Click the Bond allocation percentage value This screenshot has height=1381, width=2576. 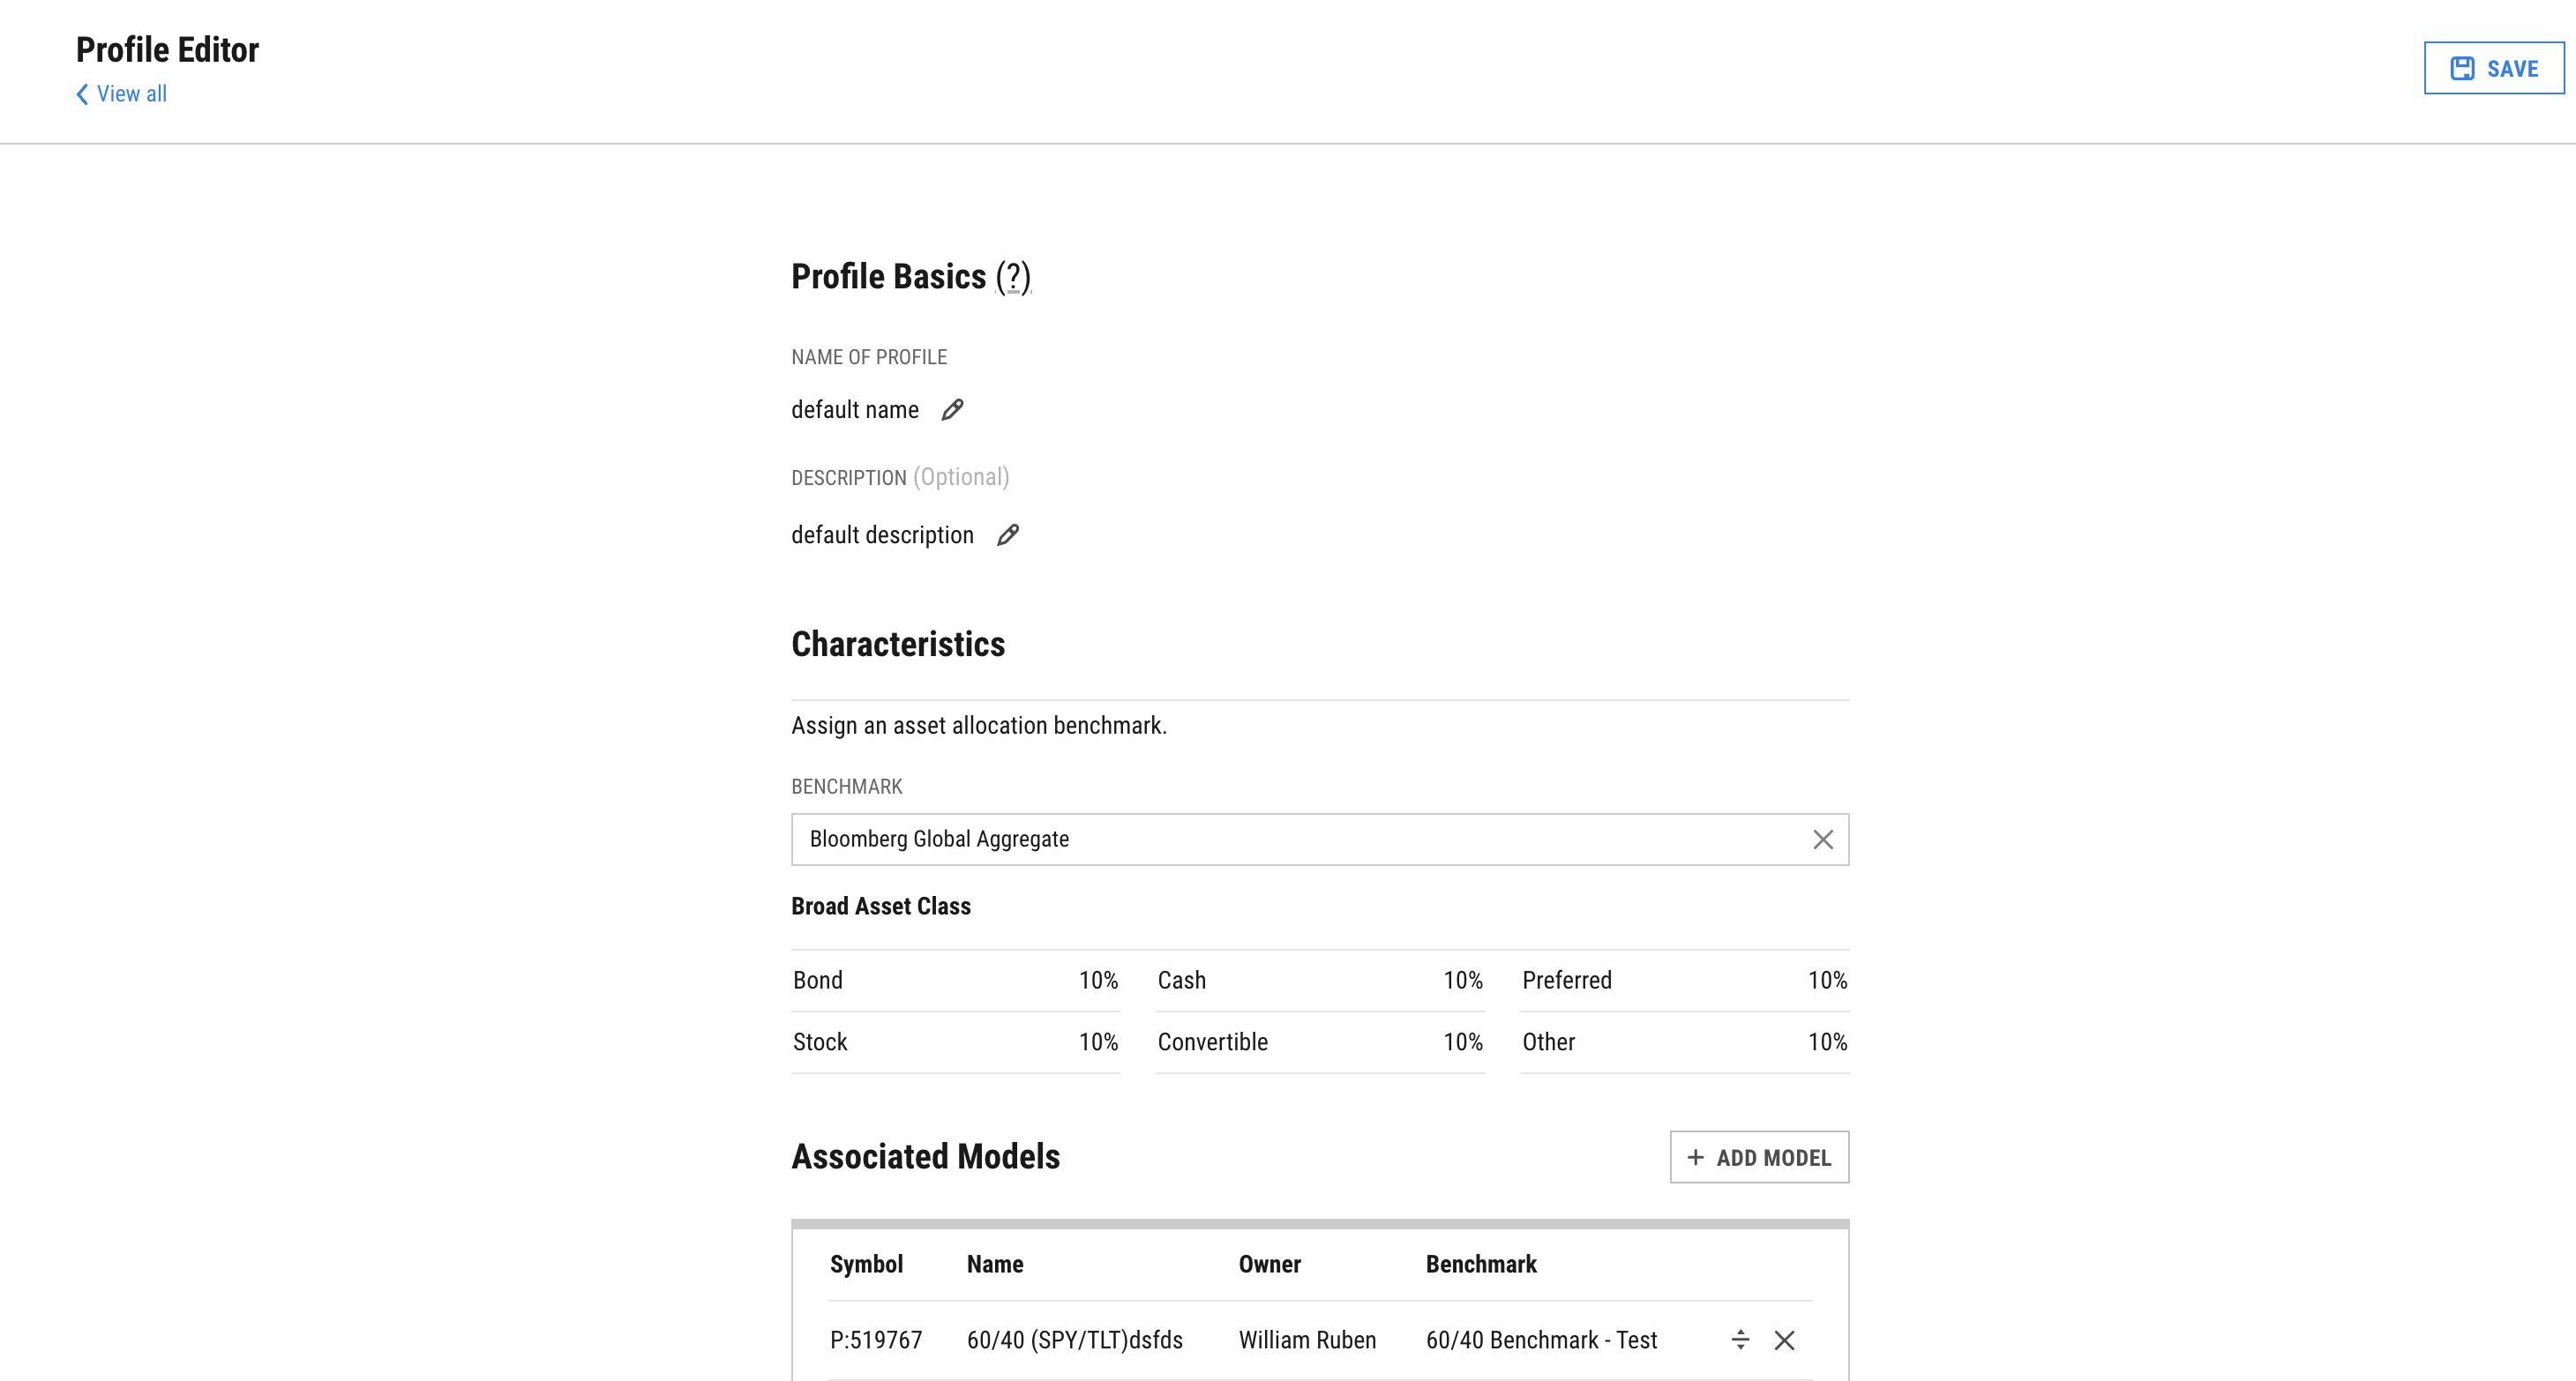[1098, 981]
